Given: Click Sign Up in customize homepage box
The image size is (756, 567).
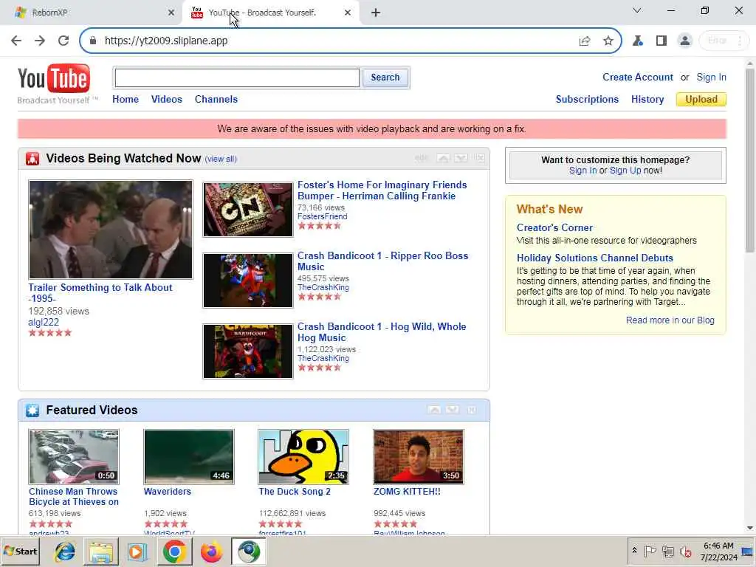Looking at the screenshot, I should pyautogui.click(x=625, y=171).
